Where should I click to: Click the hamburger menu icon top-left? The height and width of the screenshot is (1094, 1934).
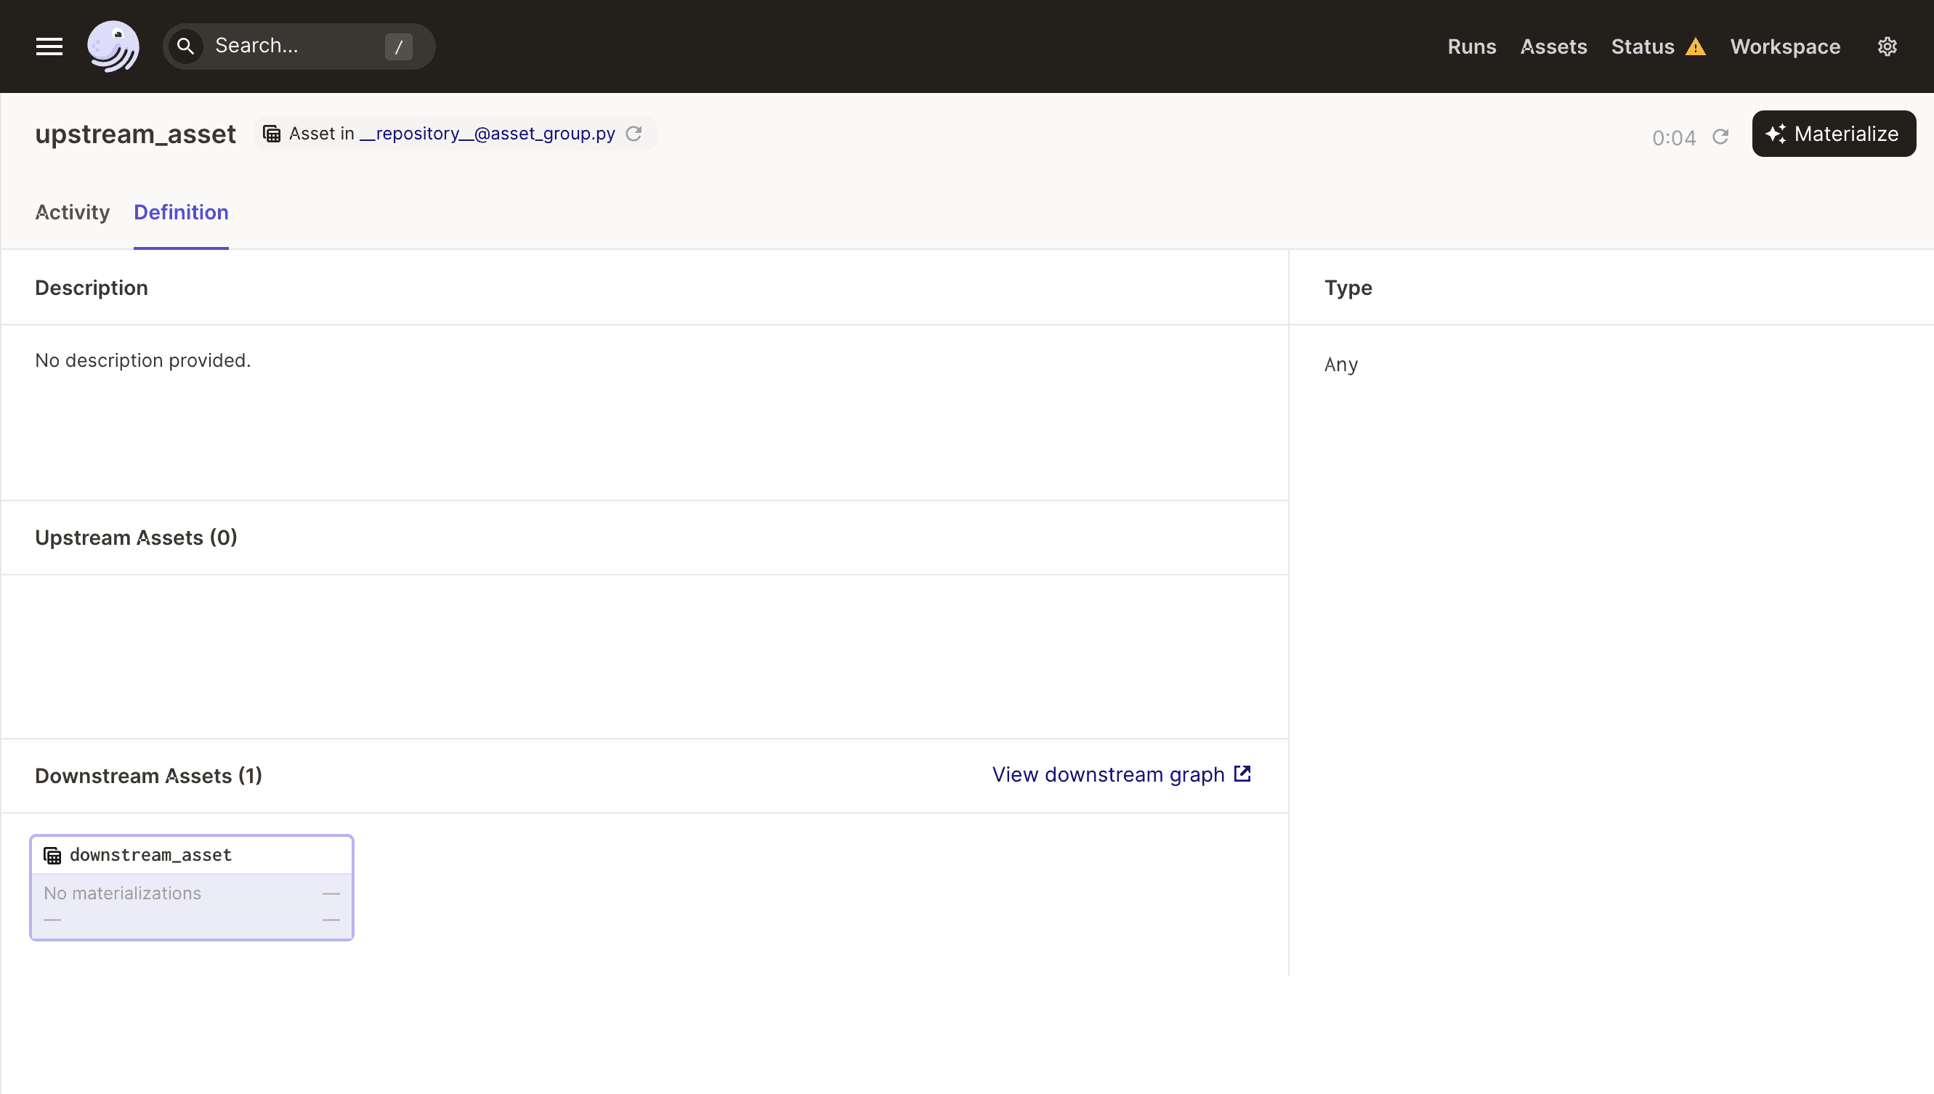(x=49, y=45)
